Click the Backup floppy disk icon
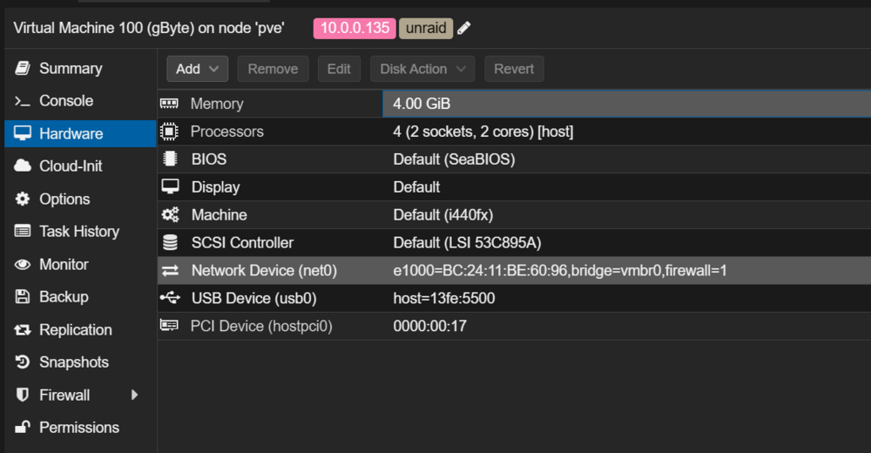This screenshot has height=453, width=871. [x=23, y=296]
